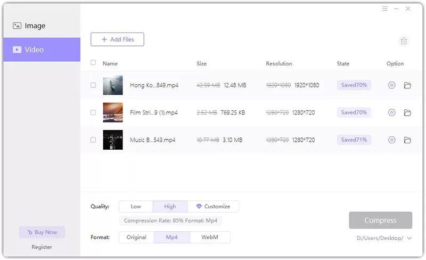The height and width of the screenshot is (260, 426).
Task: Open output folder for Music video
Action: (407, 140)
